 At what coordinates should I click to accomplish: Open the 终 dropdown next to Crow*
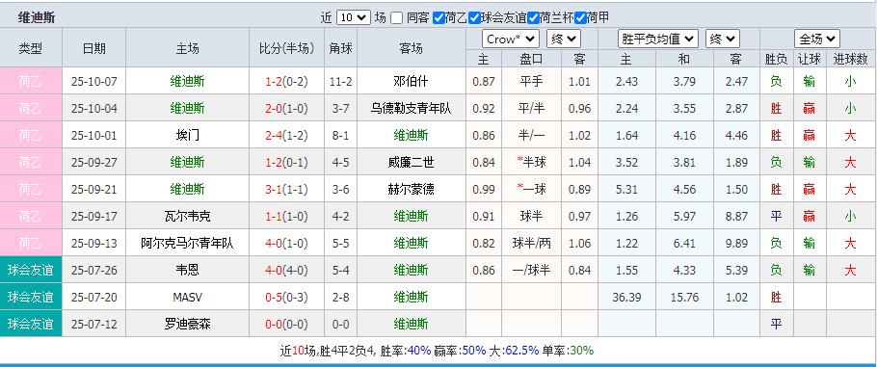(x=563, y=39)
